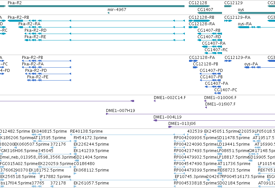Click EST RH54172.3prime label
The width and height of the screenshot is (275, 188).
(90, 138)
